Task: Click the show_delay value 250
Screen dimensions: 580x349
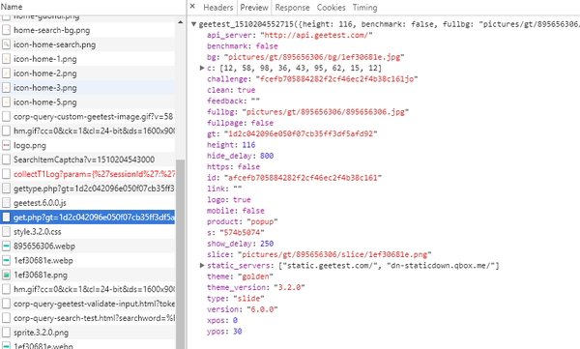Action: point(267,244)
